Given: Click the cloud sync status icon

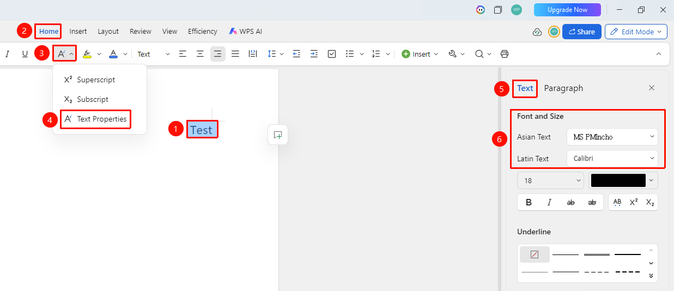Looking at the screenshot, I should coord(537,32).
